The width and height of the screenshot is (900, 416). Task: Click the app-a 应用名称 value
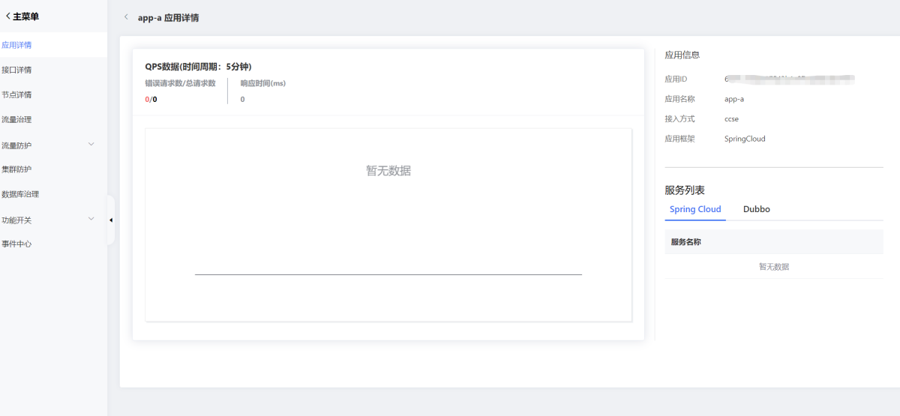[x=734, y=99]
